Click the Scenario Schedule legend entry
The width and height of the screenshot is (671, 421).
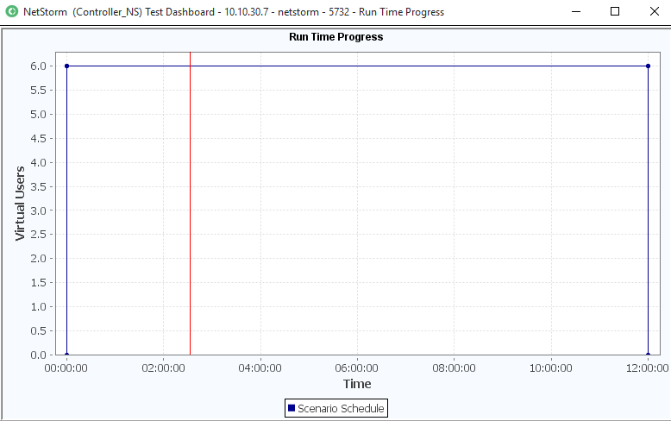(336, 408)
